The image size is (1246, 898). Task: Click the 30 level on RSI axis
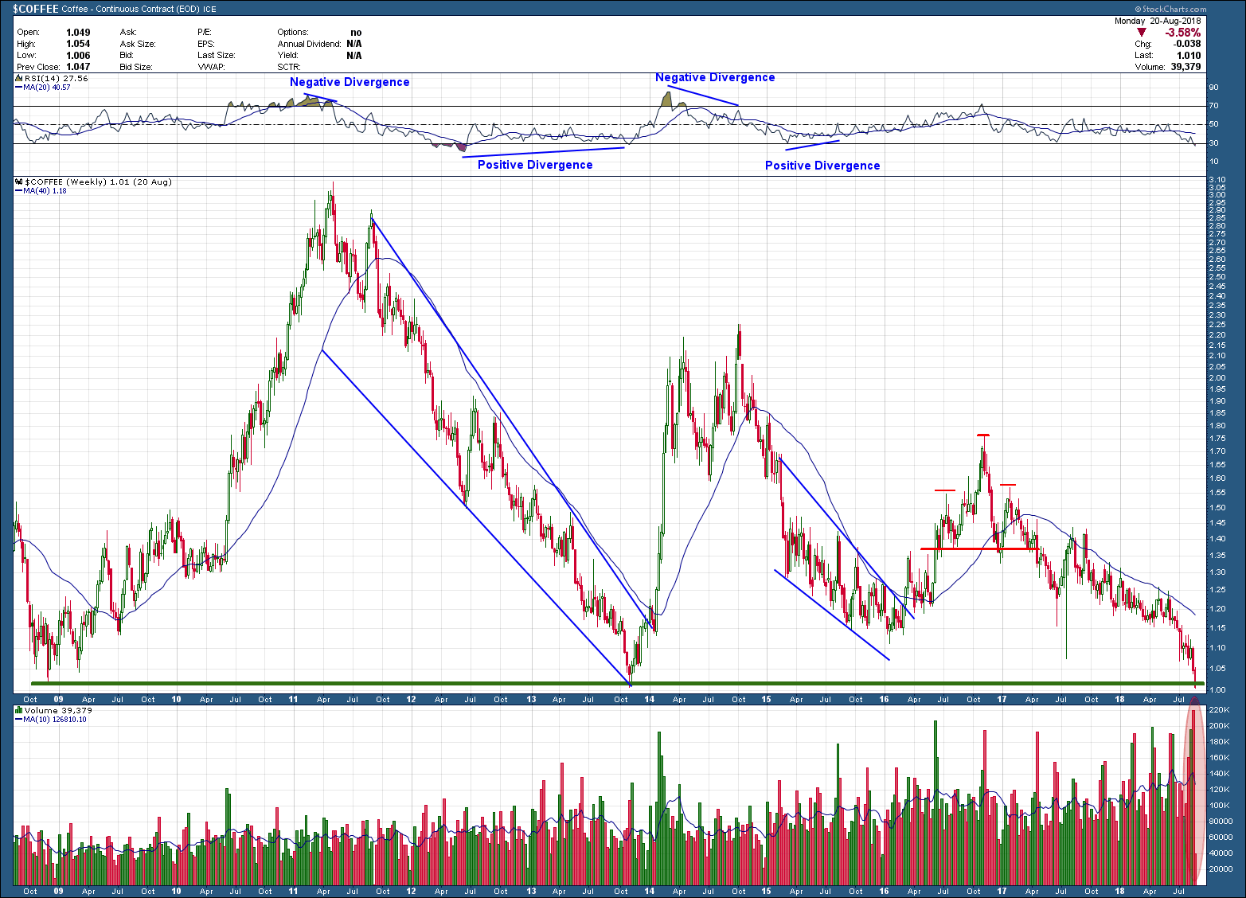point(1213,143)
